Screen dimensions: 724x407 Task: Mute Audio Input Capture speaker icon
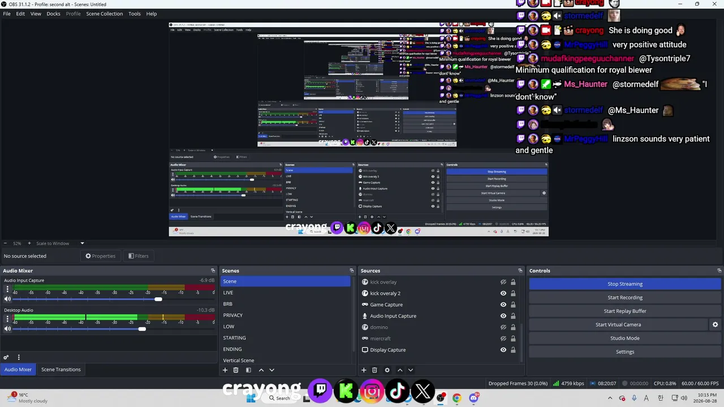[7, 299]
